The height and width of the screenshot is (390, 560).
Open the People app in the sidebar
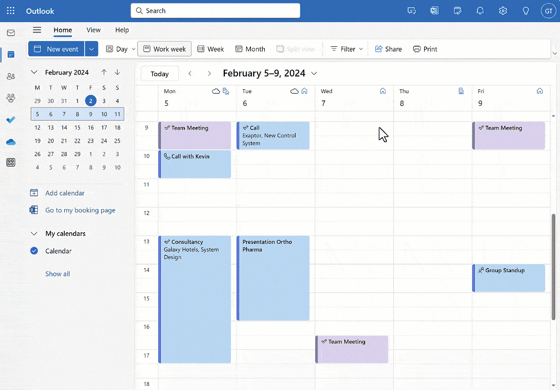(11, 76)
